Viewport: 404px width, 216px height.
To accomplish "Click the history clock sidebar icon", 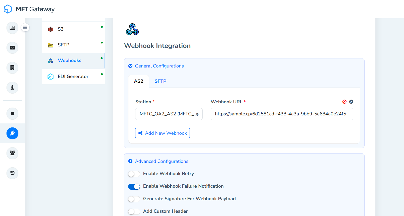I will 12,173.
